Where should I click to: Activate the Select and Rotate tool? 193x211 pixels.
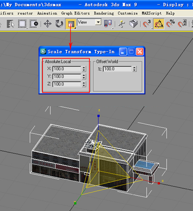pyautogui.click(x=59, y=24)
